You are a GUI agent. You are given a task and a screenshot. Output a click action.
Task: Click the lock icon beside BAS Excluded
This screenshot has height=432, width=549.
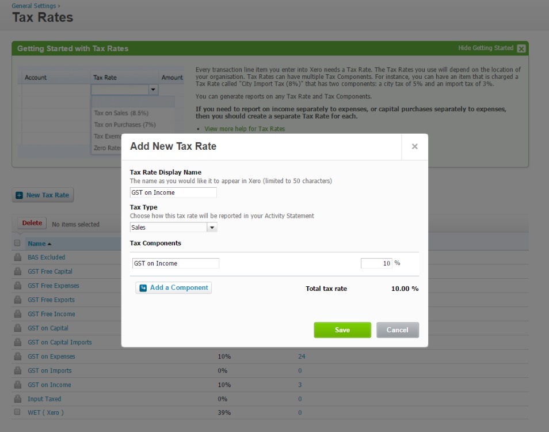coord(17,257)
